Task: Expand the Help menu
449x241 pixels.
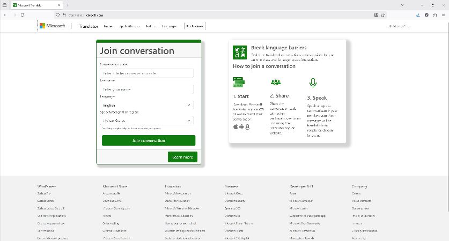Action: click(151, 26)
